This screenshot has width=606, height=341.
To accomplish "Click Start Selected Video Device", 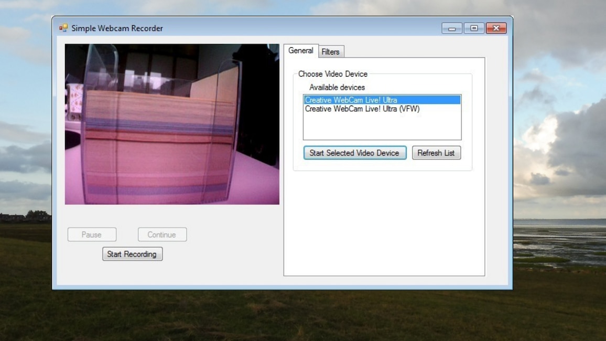I will click(355, 153).
